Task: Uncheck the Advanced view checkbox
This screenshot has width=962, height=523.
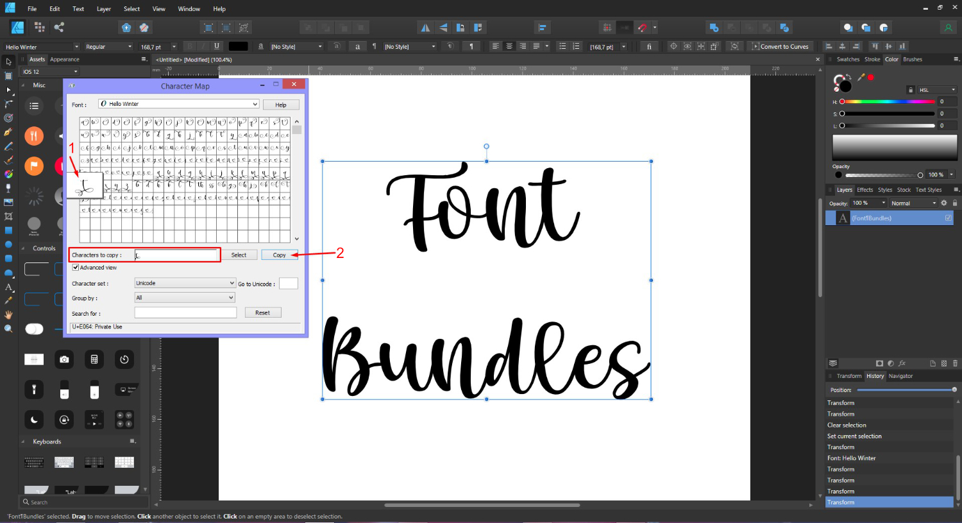Action: [76, 268]
